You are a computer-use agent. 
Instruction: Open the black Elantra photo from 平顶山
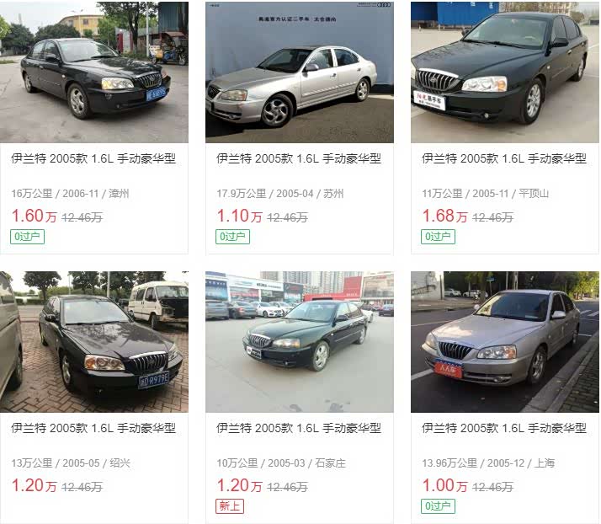coord(505,72)
